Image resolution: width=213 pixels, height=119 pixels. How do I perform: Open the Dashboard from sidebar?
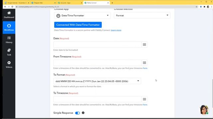(x=9, y=15)
